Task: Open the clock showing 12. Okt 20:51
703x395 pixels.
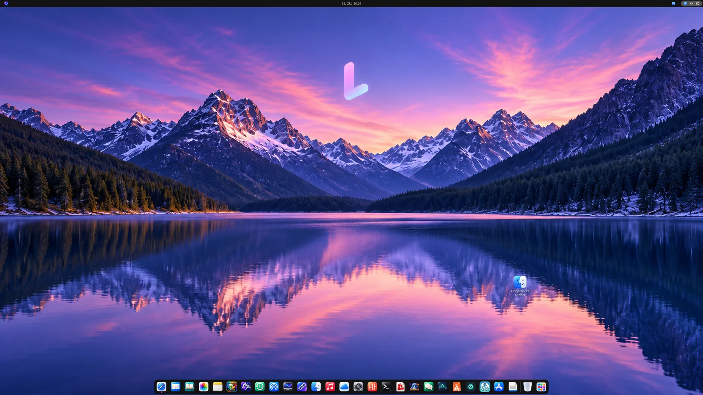Action: coord(351,3)
